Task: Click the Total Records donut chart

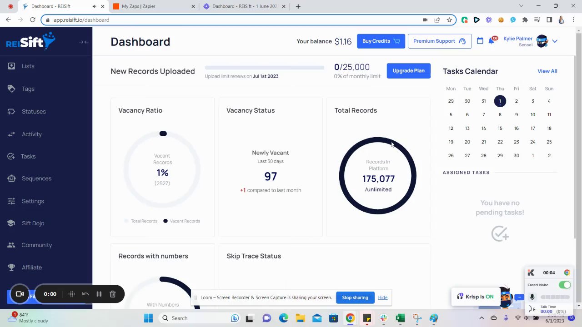Action: coord(378,175)
